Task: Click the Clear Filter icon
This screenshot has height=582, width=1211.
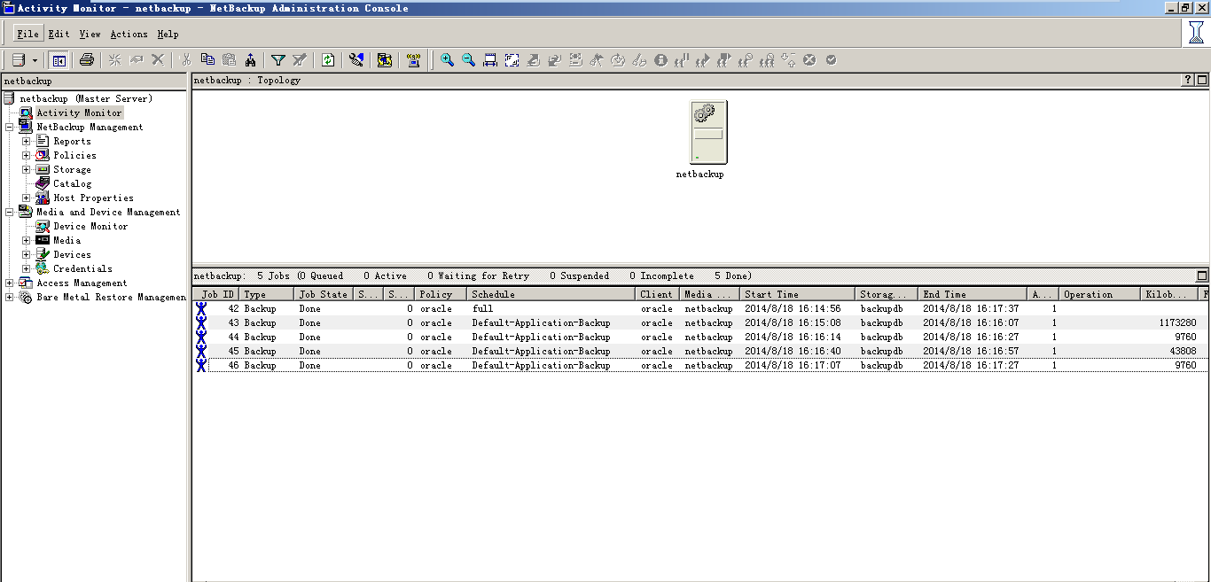Action: click(x=300, y=60)
